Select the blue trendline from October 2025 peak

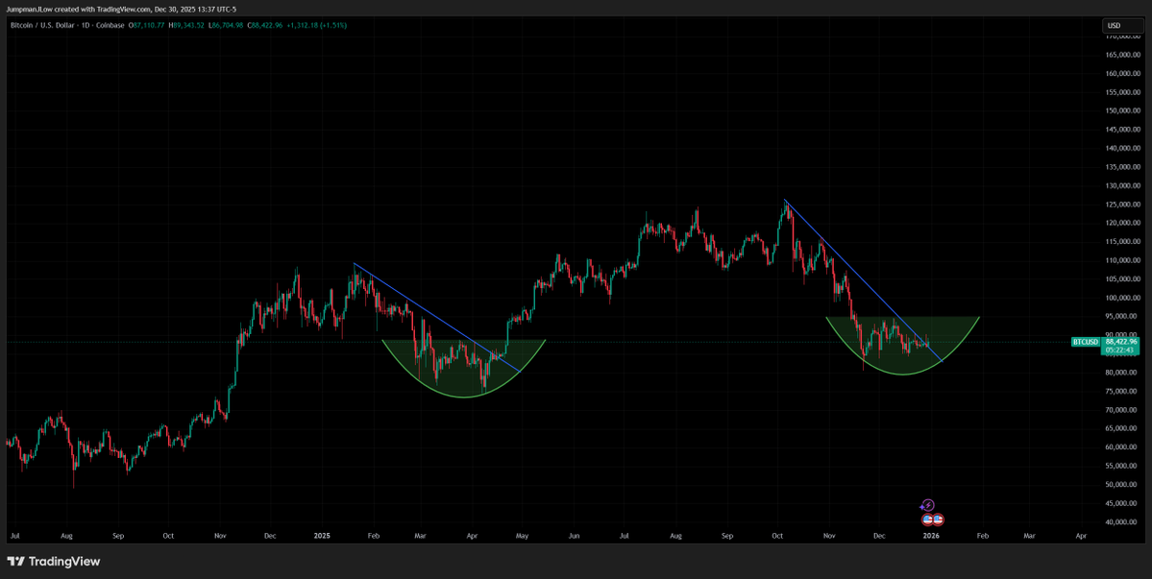pyautogui.click(x=863, y=280)
